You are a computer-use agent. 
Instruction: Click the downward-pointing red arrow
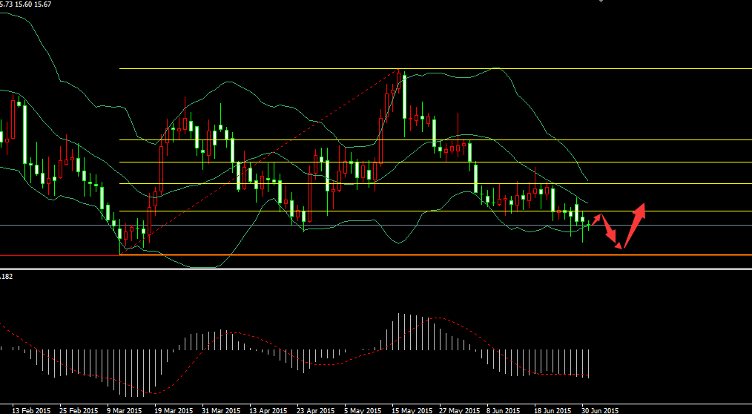pyautogui.click(x=610, y=232)
